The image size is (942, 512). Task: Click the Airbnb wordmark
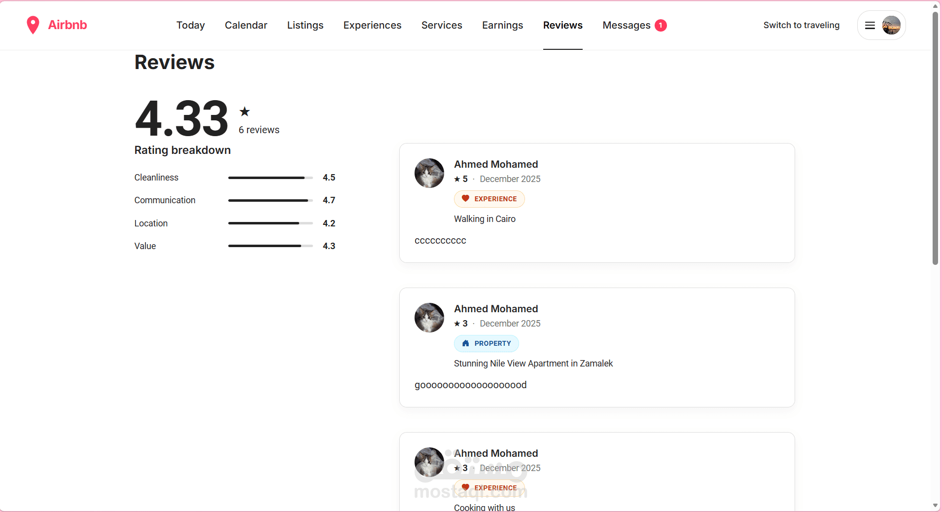coord(68,25)
